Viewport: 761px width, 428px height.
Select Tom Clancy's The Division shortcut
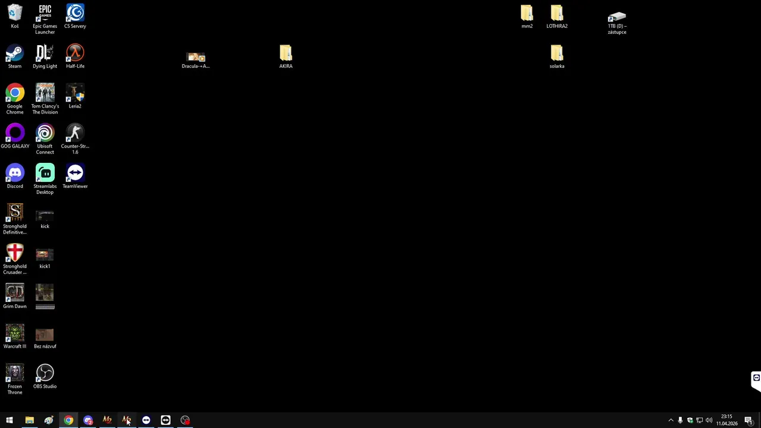click(x=45, y=99)
